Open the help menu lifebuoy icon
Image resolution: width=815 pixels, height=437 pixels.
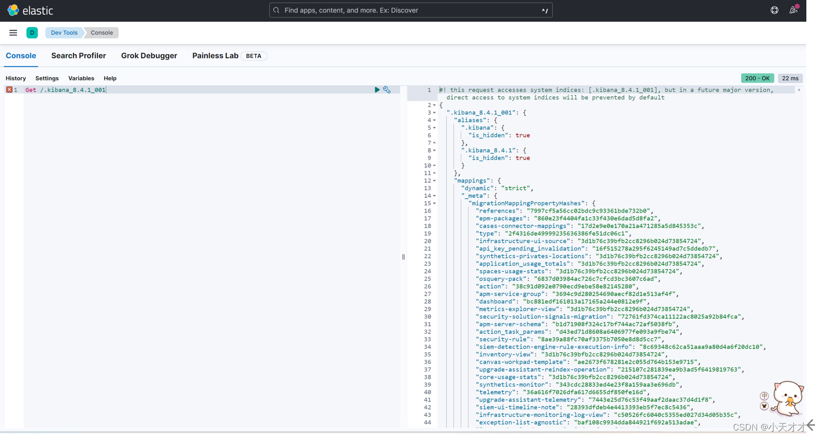(x=775, y=10)
